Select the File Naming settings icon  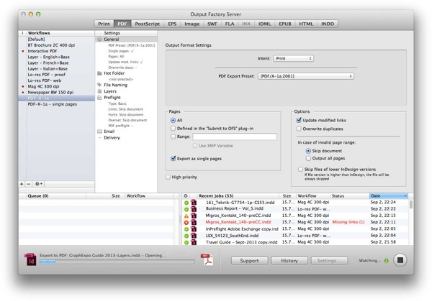99,85
